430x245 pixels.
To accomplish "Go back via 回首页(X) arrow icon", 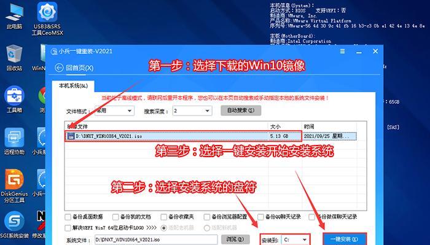I will coord(59,68).
